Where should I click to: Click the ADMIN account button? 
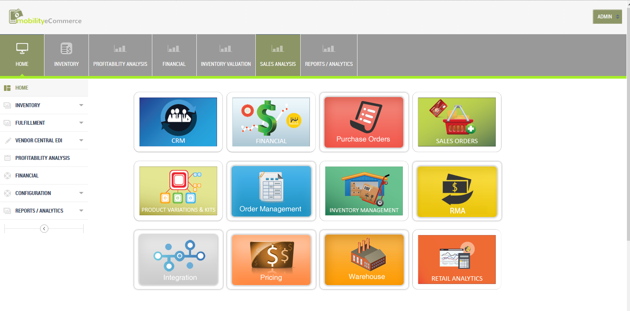pos(607,16)
